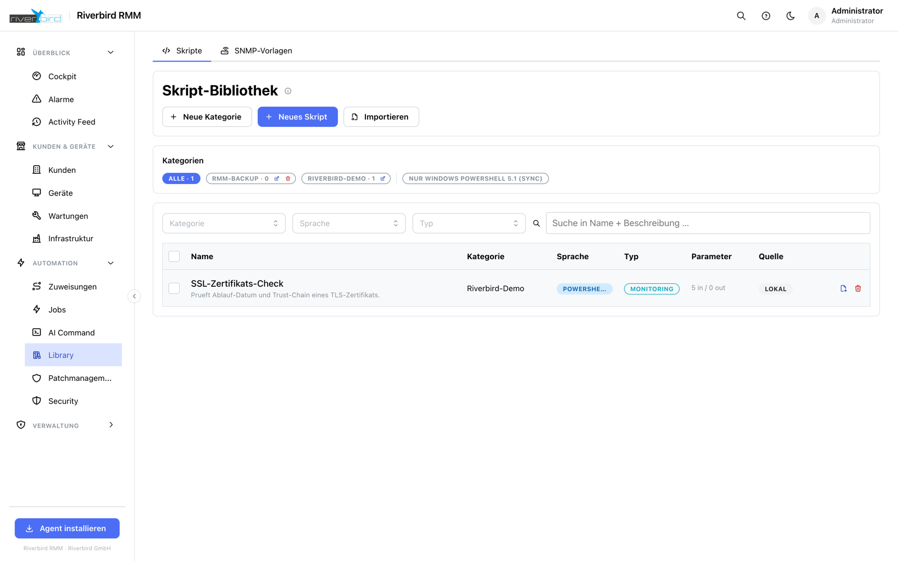The image size is (898, 561).
Task: Open AI Command in the sidebar
Action: [x=73, y=333]
